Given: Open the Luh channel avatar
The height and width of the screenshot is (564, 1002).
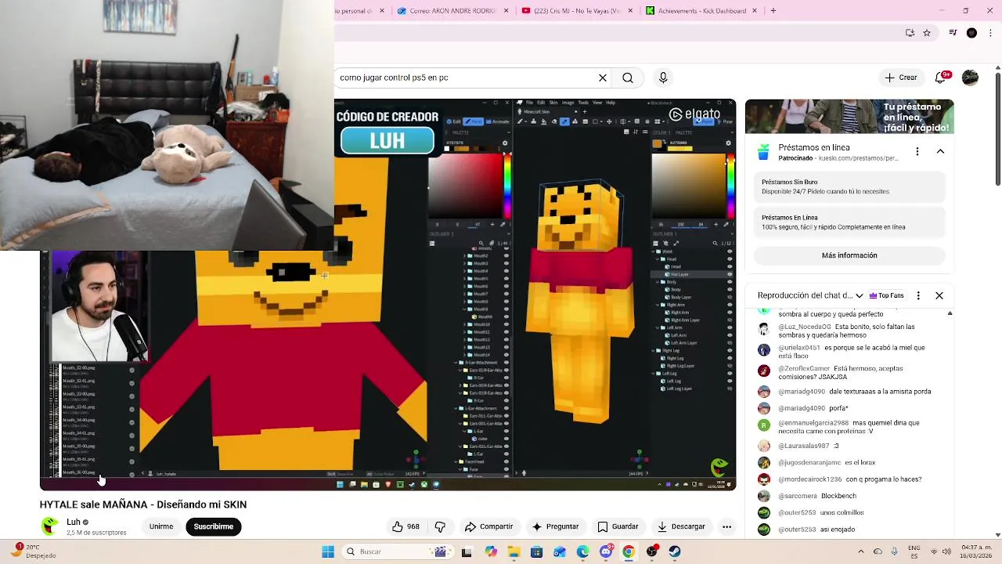Looking at the screenshot, I should (50, 526).
